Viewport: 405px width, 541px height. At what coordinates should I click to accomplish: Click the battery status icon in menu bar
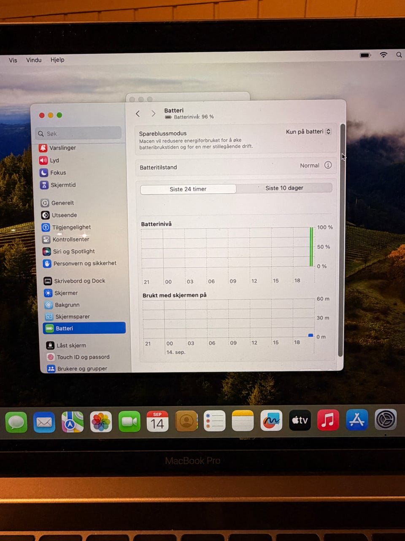365,55
